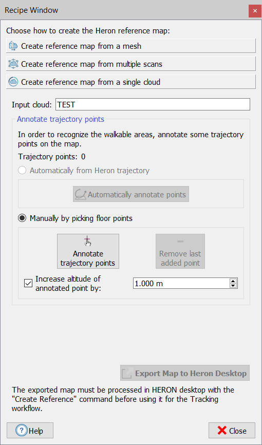Click the Automatically annotate points trajectory icon
Viewport: 262px width, 445px height.
pyautogui.click(x=80, y=194)
